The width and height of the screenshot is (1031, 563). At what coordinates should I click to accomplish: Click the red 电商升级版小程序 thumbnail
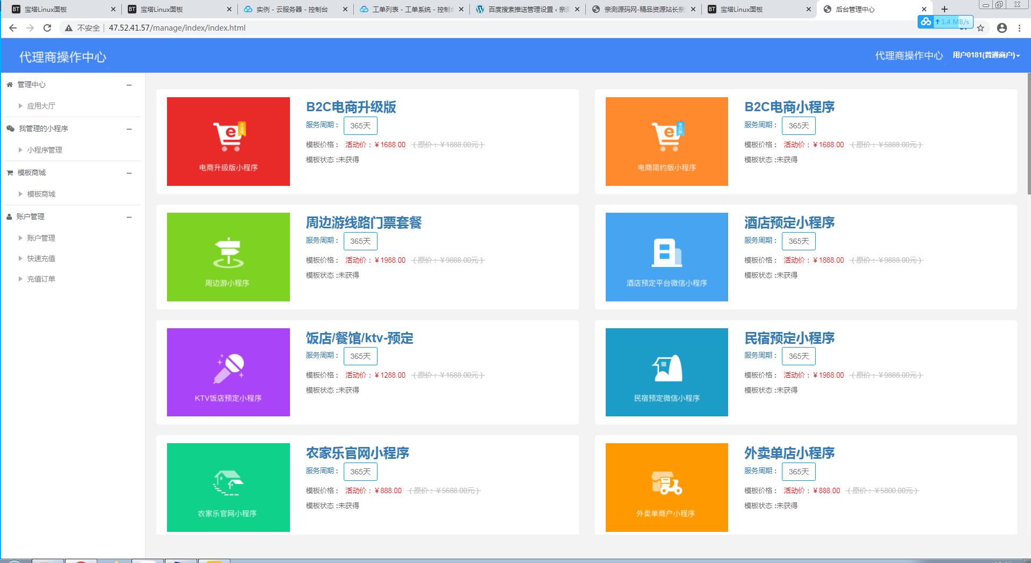coord(228,141)
